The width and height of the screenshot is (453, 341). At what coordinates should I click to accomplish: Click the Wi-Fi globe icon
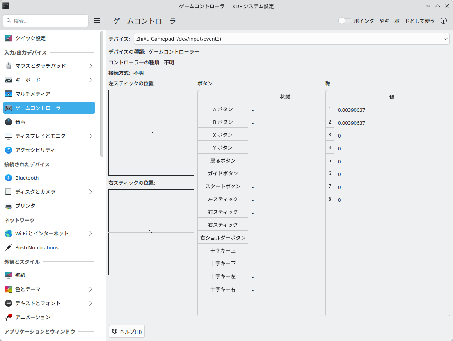9,233
